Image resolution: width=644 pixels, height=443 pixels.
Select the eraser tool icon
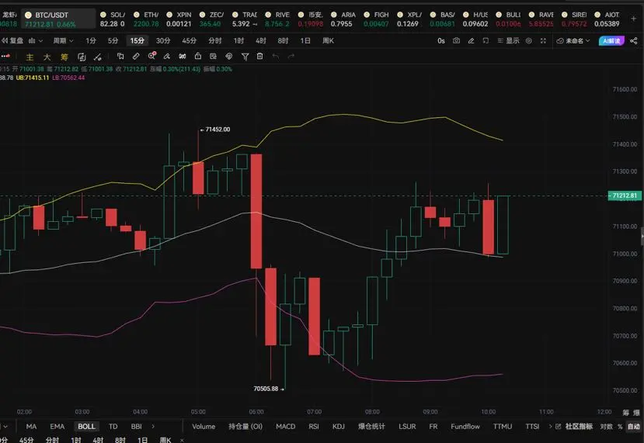click(167, 56)
